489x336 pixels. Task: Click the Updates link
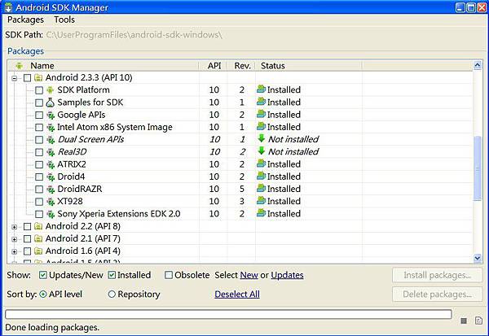click(287, 275)
